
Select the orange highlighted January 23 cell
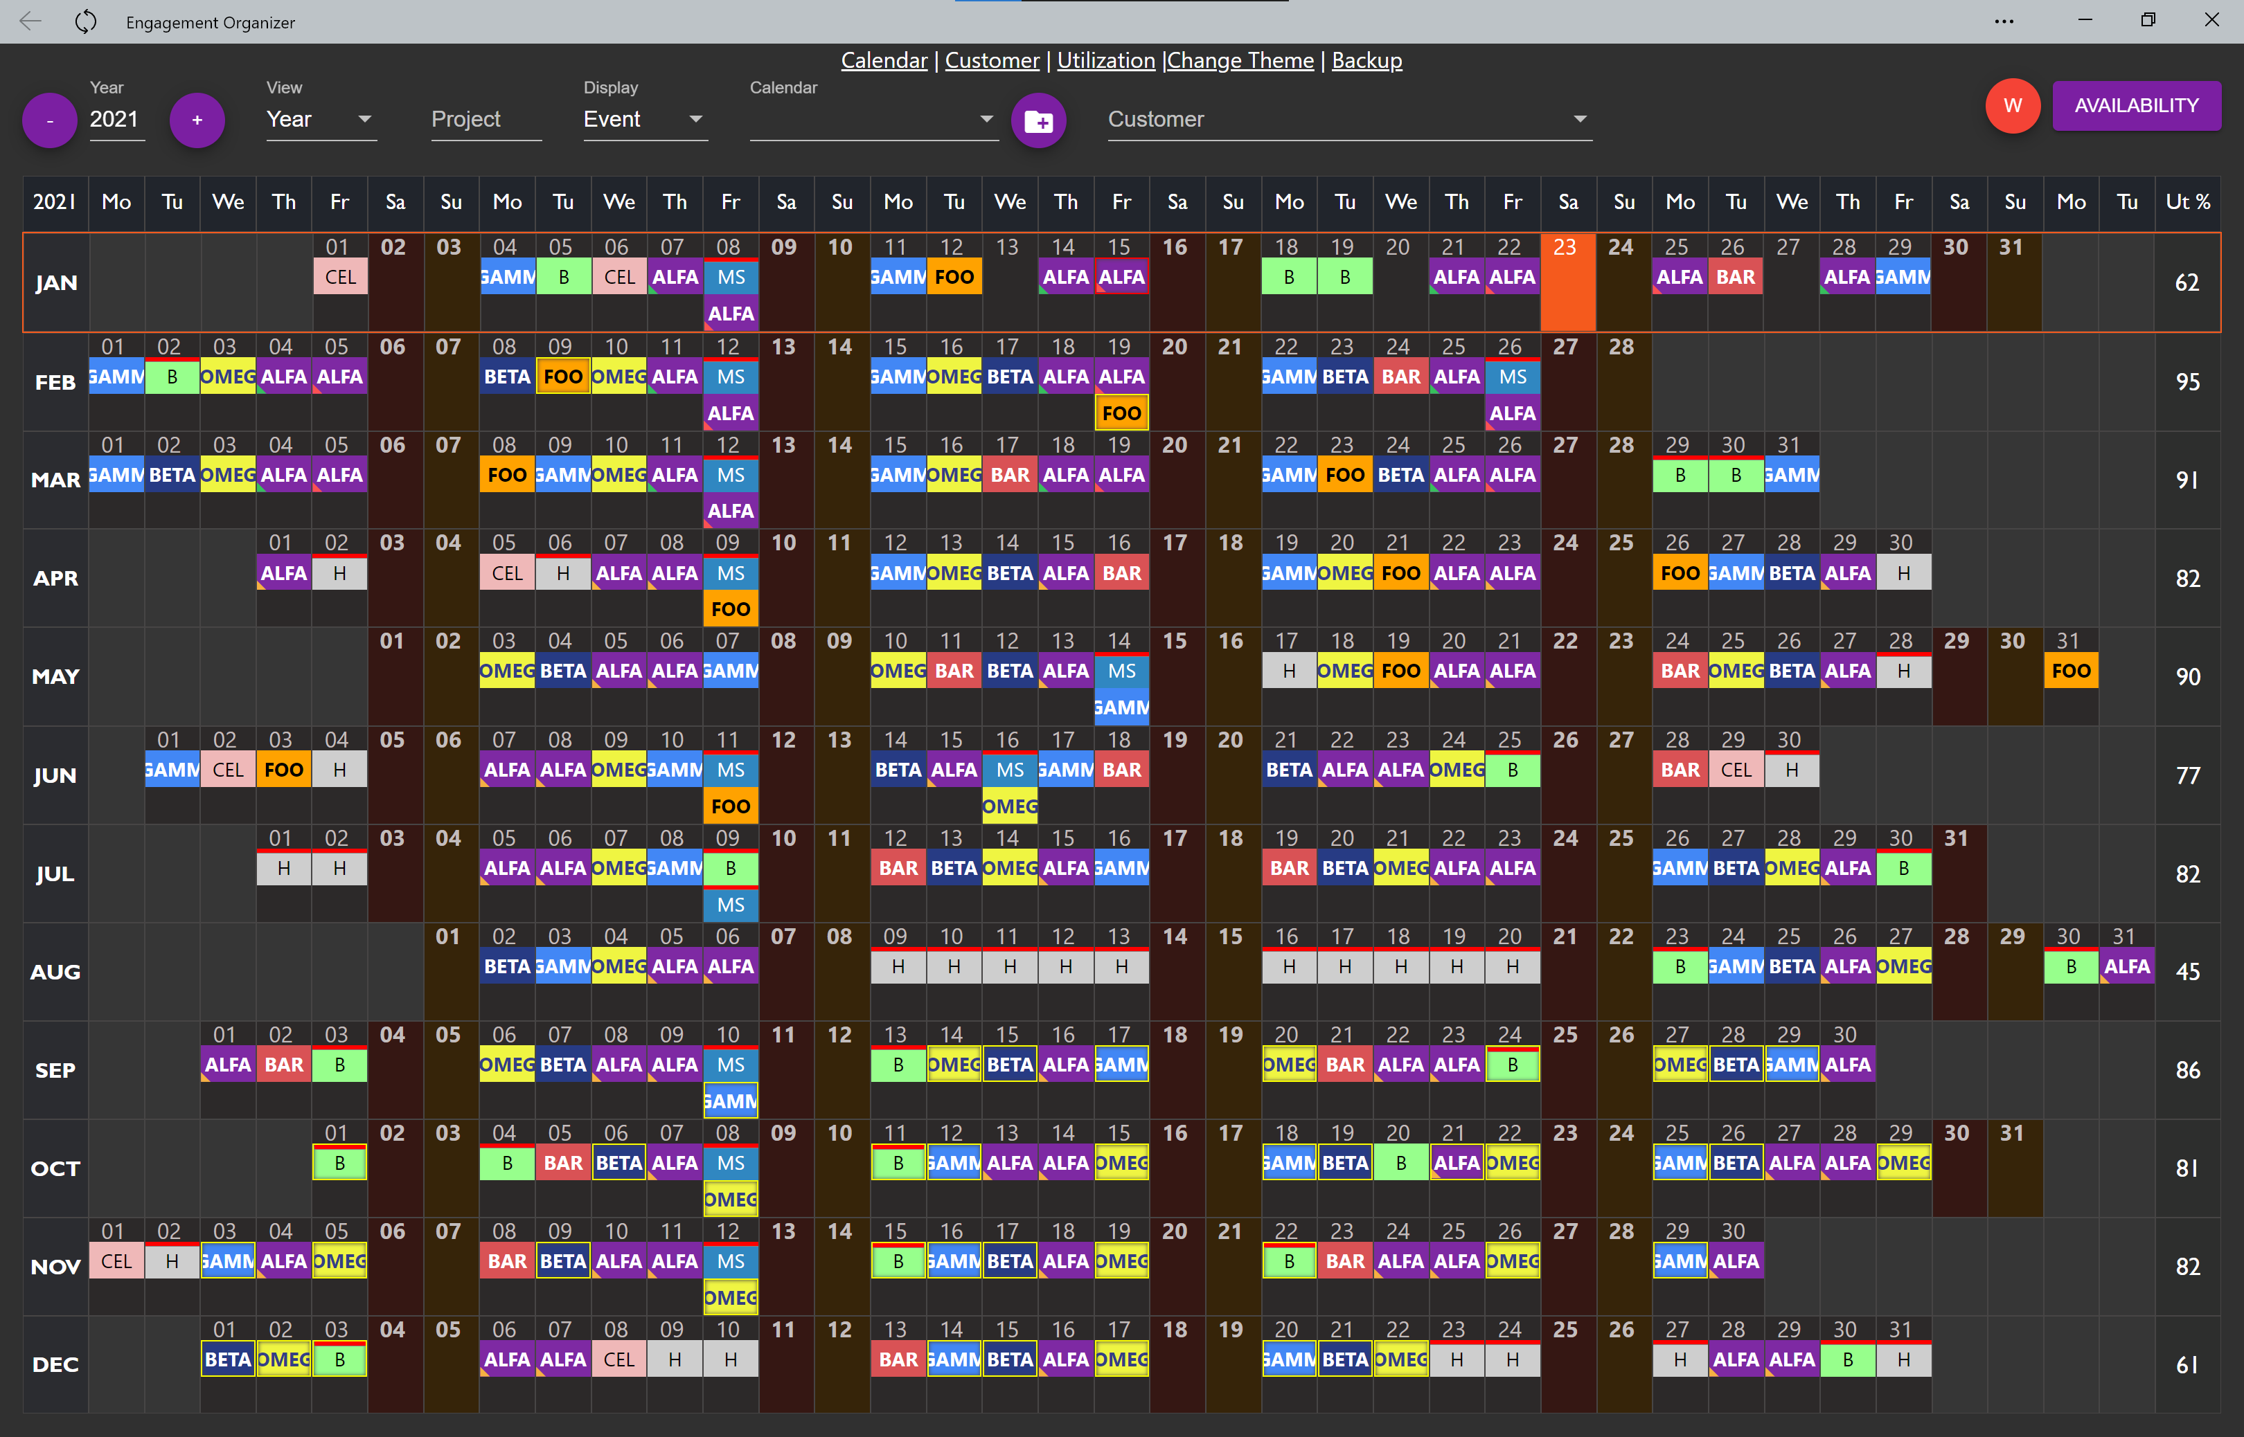1567,284
